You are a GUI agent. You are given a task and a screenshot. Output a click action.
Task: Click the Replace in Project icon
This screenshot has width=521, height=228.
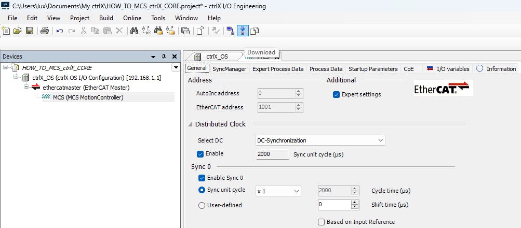point(170,31)
